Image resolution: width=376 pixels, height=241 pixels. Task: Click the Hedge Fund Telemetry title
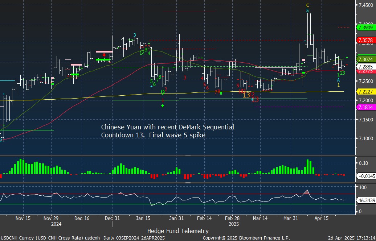pos(178,231)
